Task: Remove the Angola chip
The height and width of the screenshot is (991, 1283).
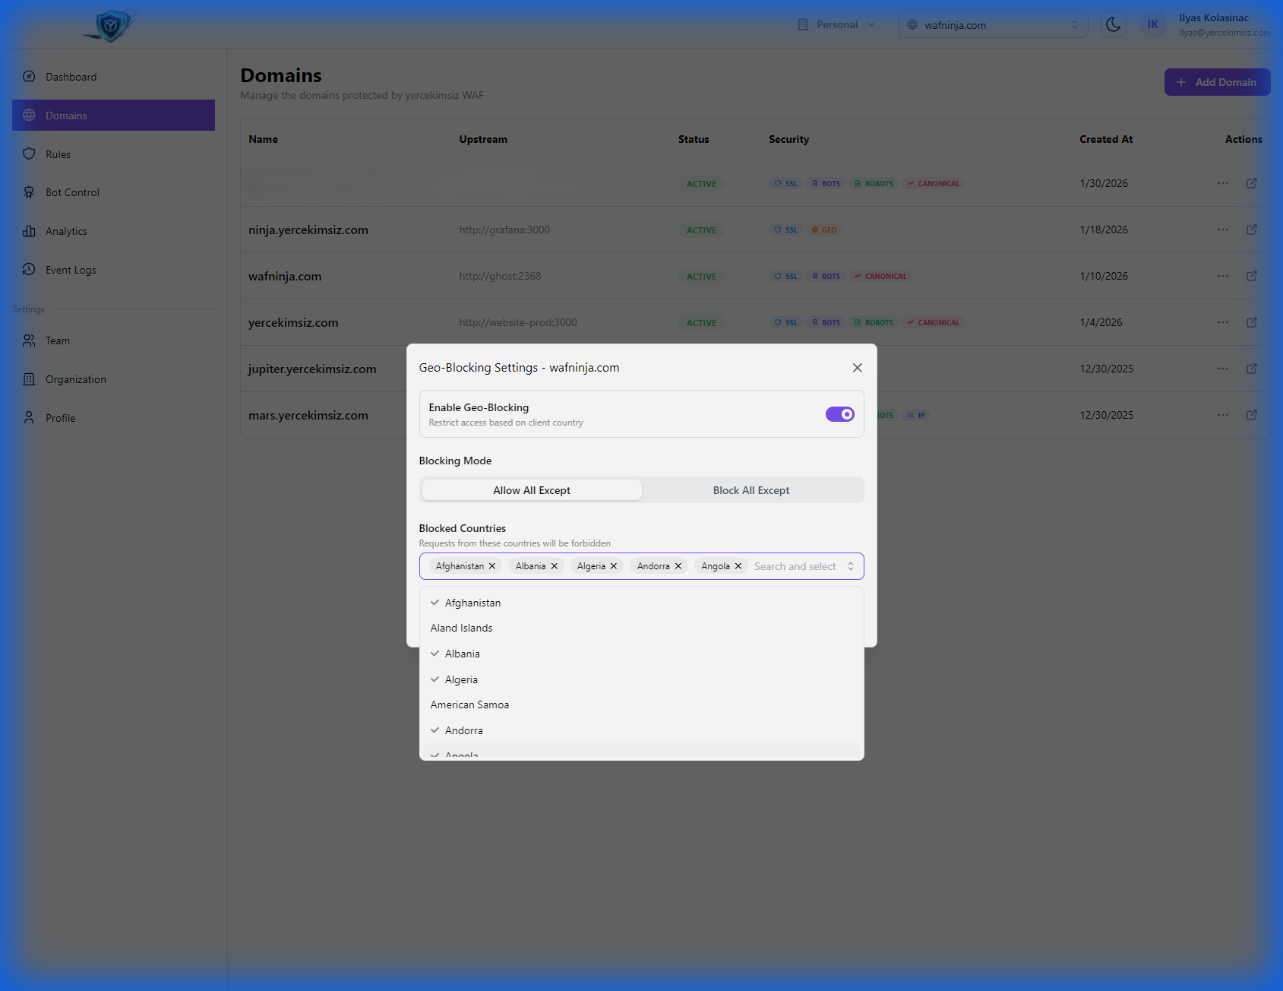Action: pyautogui.click(x=738, y=566)
